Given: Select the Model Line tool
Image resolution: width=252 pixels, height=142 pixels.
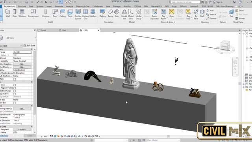Looking at the screenshot, I should point(131,14).
